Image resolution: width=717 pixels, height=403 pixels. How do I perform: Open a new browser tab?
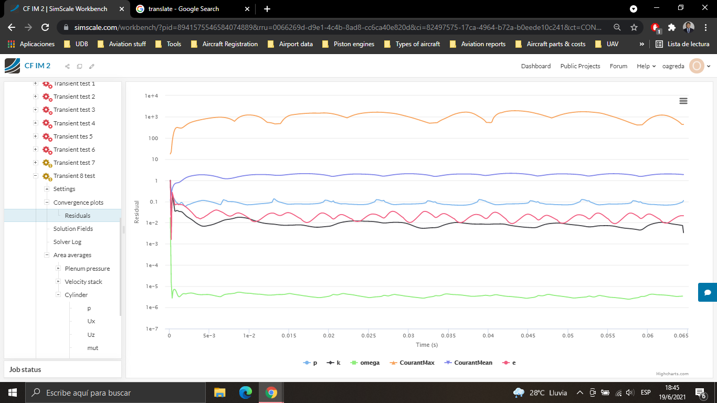coord(267,9)
